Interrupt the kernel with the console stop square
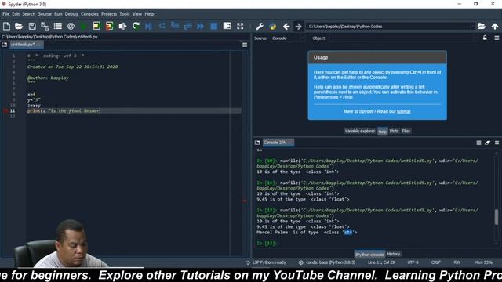The width and height of the screenshot is (502, 282). [x=478, y=143]
